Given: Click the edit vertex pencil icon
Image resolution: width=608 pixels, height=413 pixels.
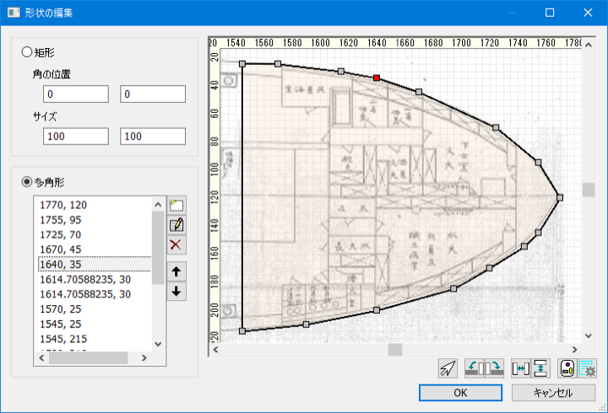Looking at the screenshot, I should 176,224.
